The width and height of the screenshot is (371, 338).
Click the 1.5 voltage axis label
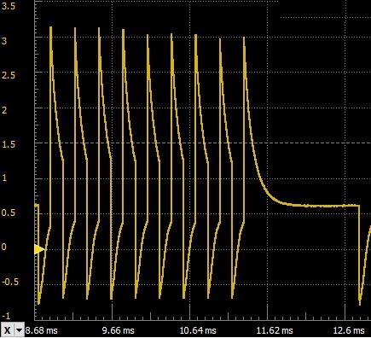pos(9,144)
